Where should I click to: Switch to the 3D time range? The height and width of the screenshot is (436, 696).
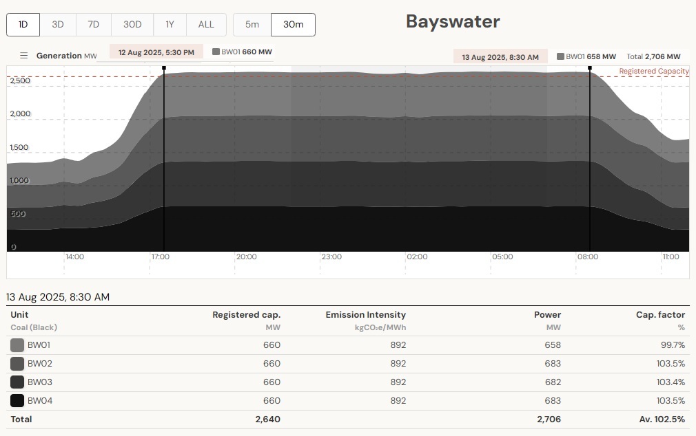58,25
